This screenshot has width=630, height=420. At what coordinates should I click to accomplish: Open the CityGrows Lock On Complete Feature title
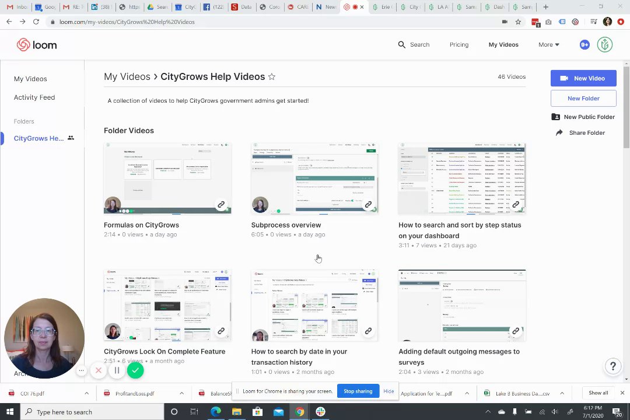(x=164, y=352)
